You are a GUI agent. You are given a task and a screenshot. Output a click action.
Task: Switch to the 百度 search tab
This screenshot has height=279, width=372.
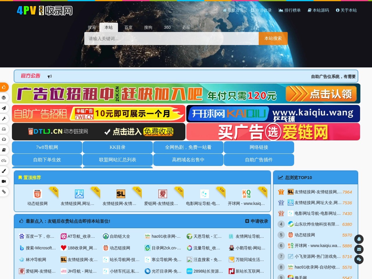(128, 27)
